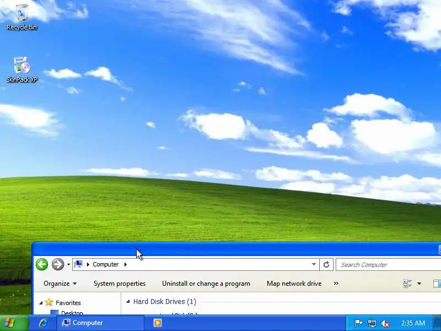Image resolution: width=441 pixels, height=331 pixels.
Task: Go back with the green Back arrow
Action: click(x=42, y=264)
